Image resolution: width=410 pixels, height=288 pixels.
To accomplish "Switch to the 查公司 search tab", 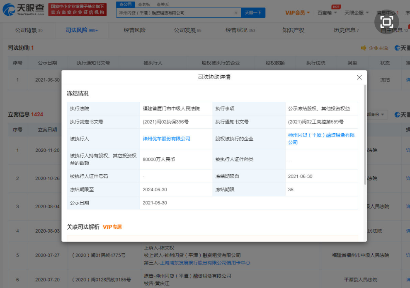I will pyautogui.click(x=126, y=5).
